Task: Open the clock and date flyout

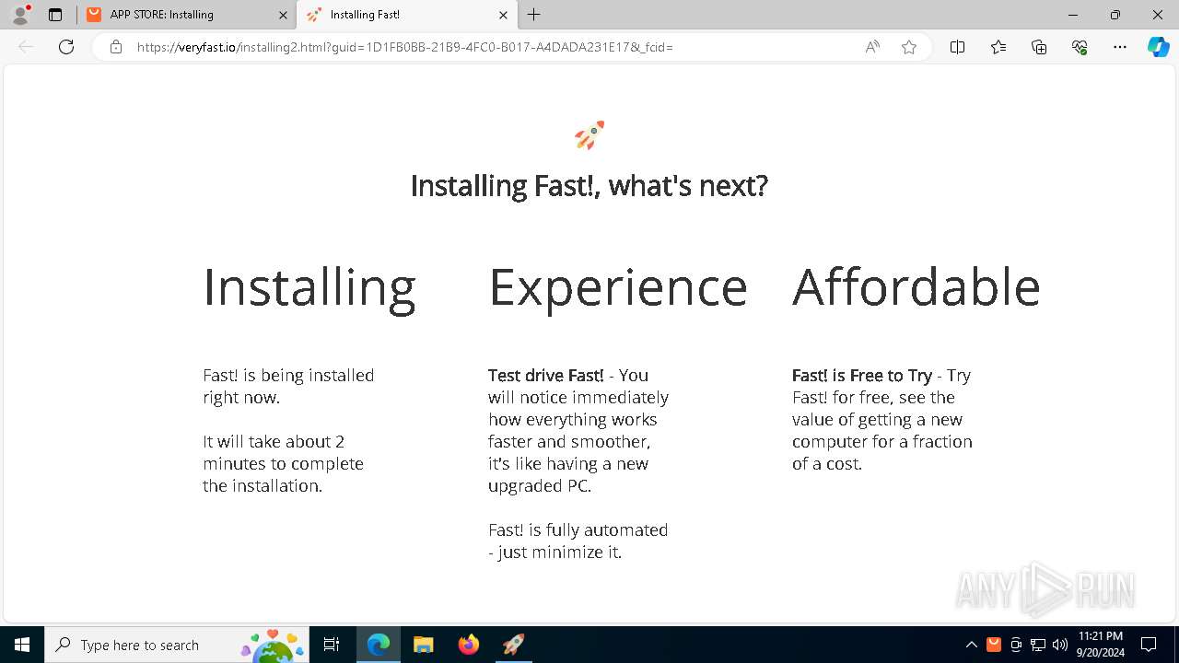Action: coord(1100,645)
